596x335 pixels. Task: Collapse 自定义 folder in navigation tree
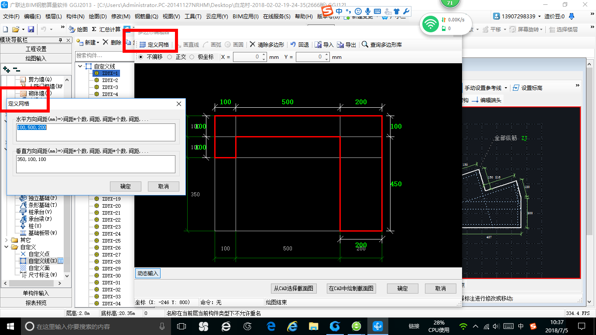[x=6, y=247]
